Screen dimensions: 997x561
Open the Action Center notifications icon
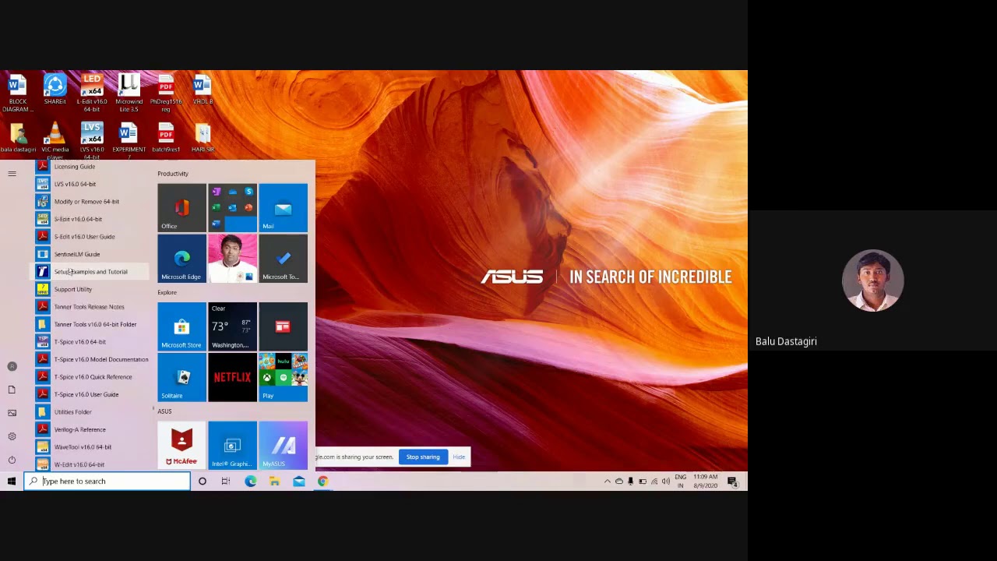pyautogui.click(x=732, y=482)
